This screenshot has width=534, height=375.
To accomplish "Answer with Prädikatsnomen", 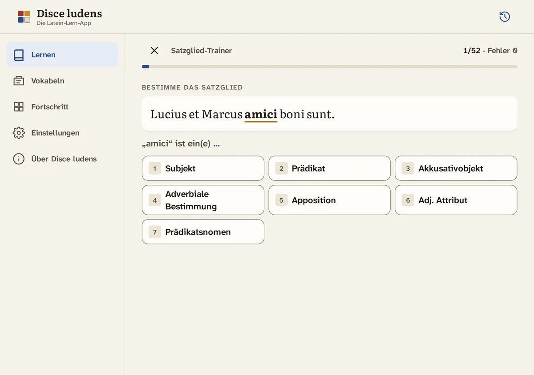I will (203, 232).
